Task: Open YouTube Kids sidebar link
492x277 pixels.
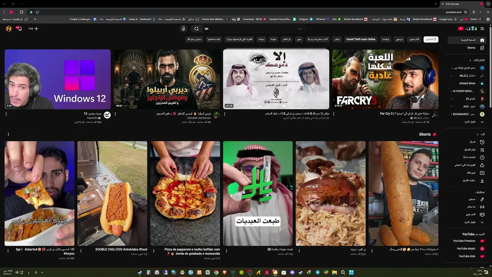Action: pyautogui.click(x=468, y=257)
